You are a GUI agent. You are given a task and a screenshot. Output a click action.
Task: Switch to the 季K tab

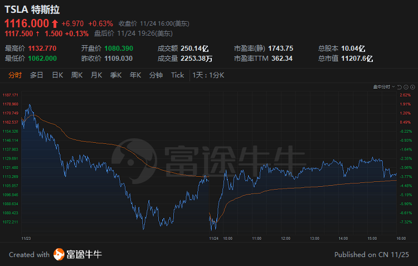pyautogui.click(x=116, y=75)
